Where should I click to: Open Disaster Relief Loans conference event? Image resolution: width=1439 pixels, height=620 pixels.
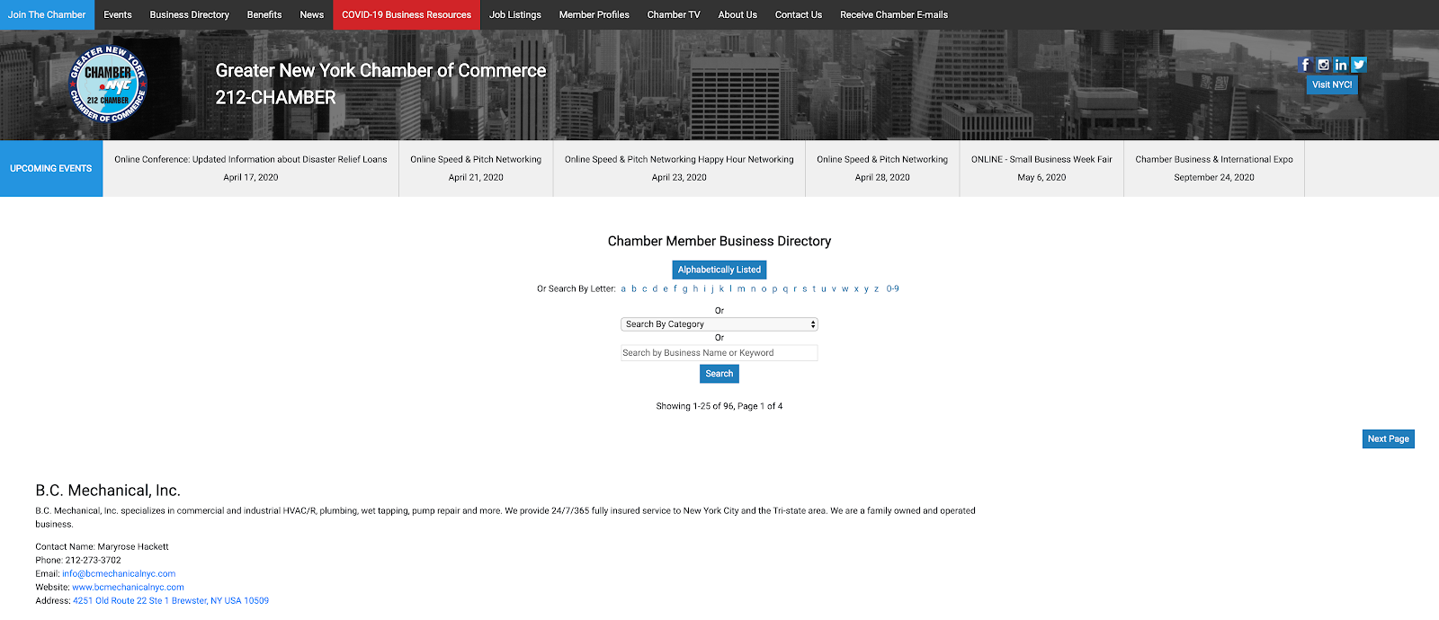251,168
